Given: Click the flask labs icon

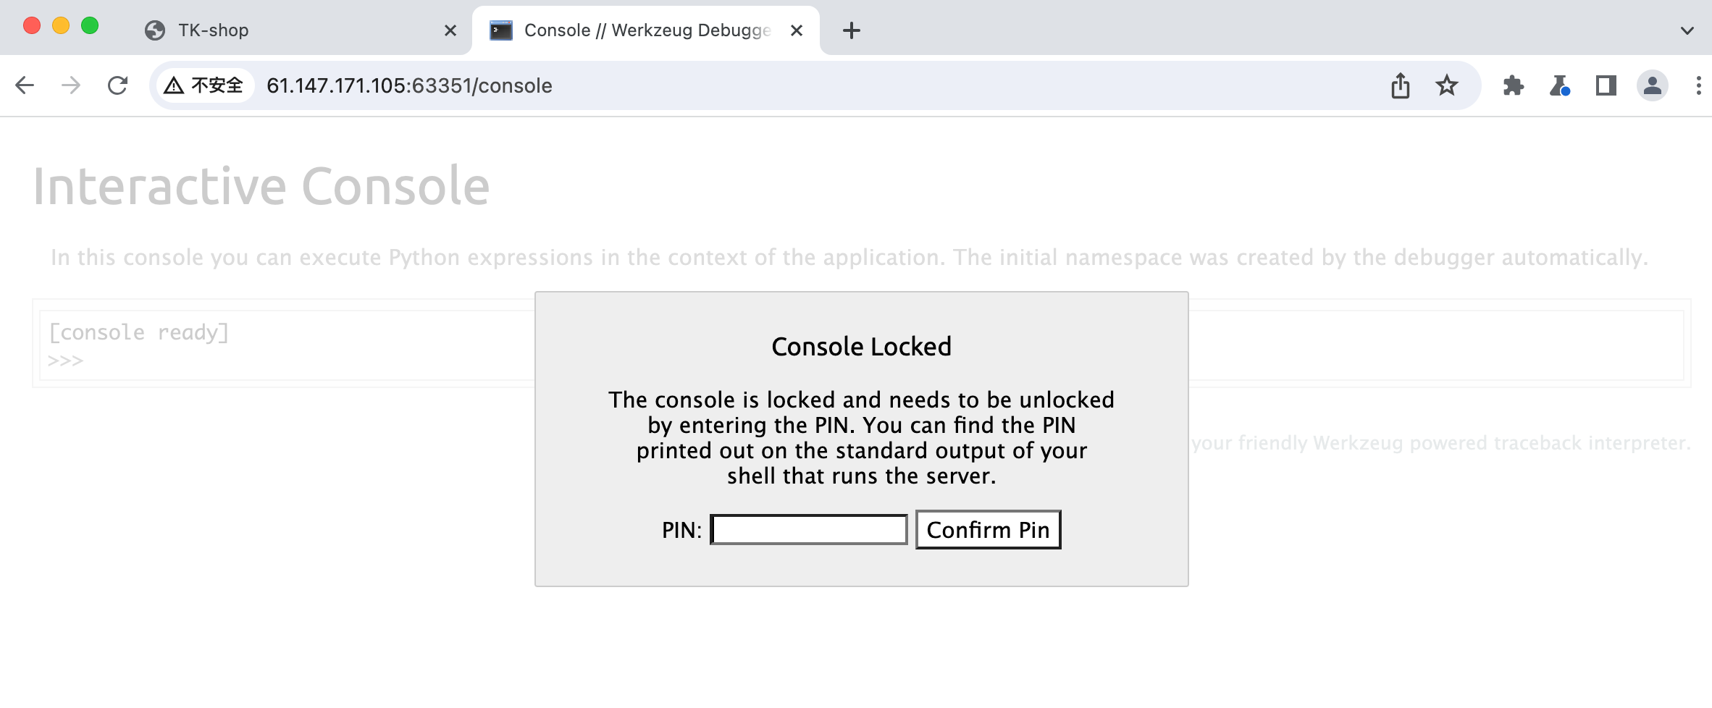Looking at the screenshot, I should coord(1559,85).
